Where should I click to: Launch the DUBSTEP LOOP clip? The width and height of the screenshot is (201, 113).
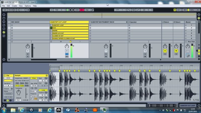pyautogui.click(x=51, y=25)
